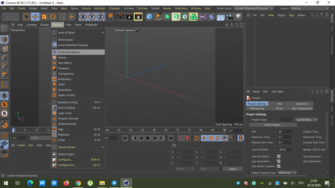Open the Key Interpolation tab
Image resolution: width=335 pixels, height=188 pixels.
[x=302, y=108]
